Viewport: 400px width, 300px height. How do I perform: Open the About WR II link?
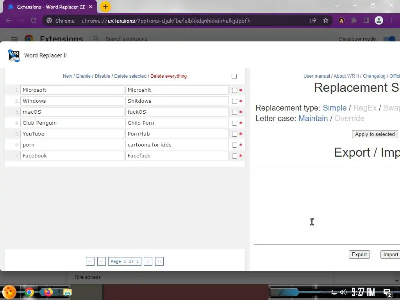346,76
